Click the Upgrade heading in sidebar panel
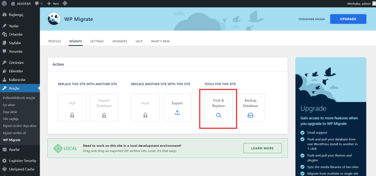This screenshot has height=176, width=376. pos(313,109)
